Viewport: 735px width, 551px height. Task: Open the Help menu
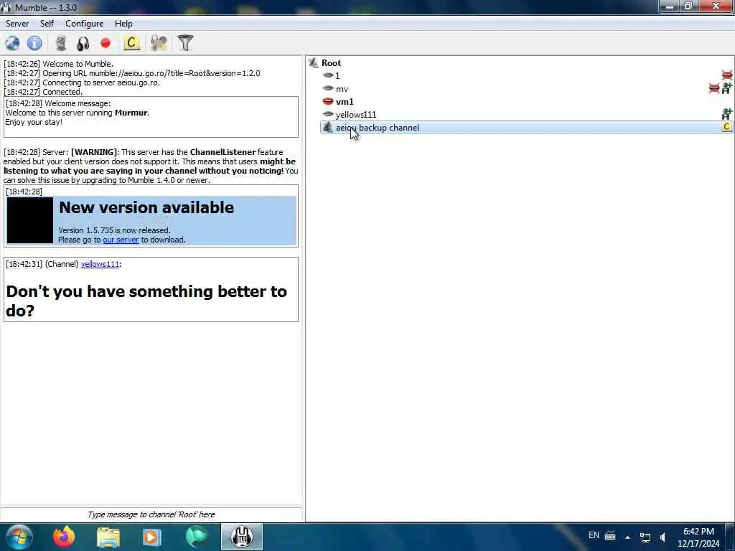click(x=123, y=24)
